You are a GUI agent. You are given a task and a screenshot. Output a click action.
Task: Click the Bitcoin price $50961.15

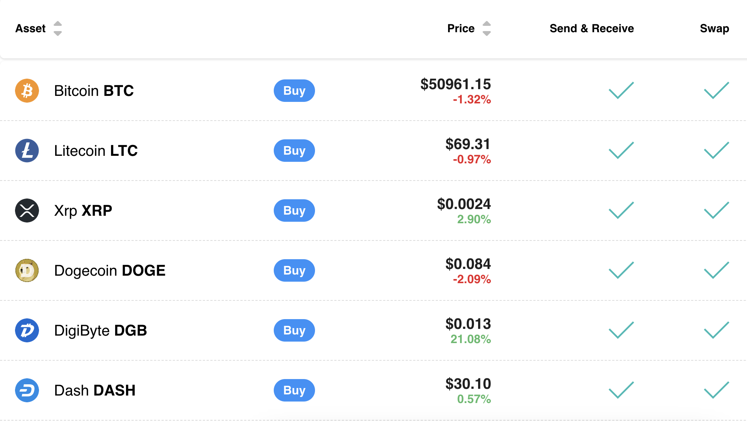(455, 84)
